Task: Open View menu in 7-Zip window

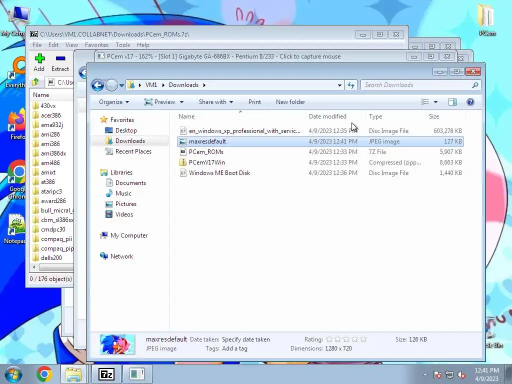Action: point(71,45)
